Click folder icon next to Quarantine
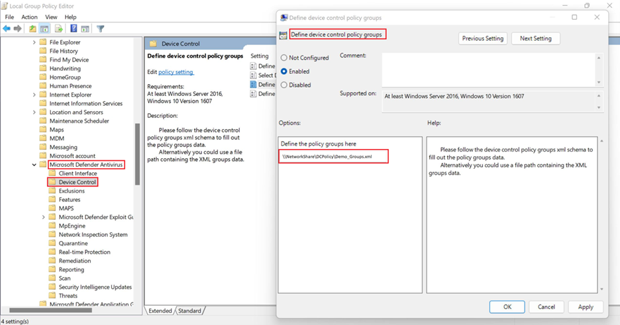The height and width of the screenshot is (325, 620). pos(52,244)
